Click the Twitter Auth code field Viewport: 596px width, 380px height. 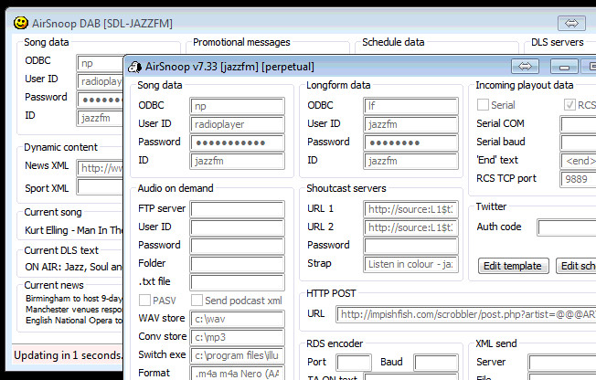566,227
